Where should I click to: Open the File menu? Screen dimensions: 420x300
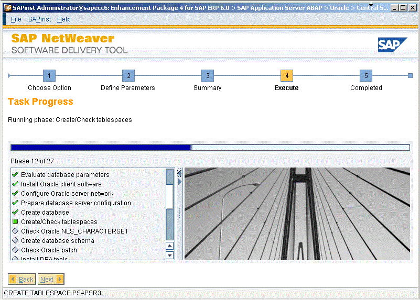(x=16, y=19)
